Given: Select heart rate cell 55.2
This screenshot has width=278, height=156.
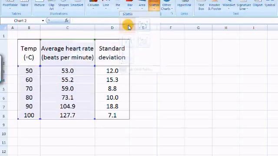Looking at the screenshot, I should 67,80.
